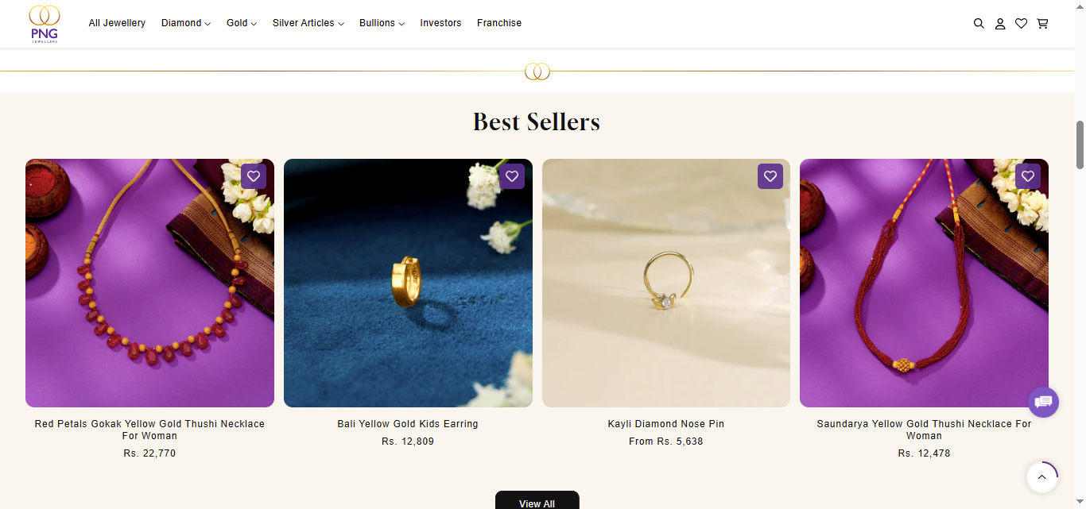Open the Investors menu item
1086x509 pixels.
[x=440, y=23]
